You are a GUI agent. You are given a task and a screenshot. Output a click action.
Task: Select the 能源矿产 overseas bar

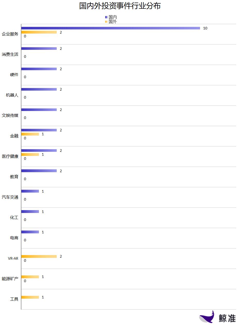[x=30, y=277]
